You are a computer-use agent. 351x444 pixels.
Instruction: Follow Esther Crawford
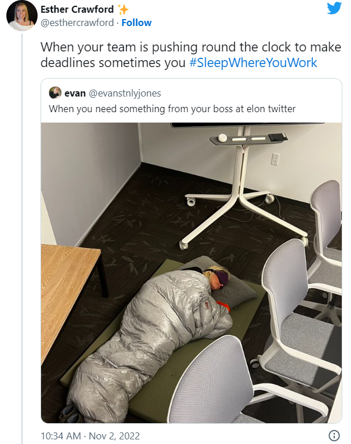point(136,23)
